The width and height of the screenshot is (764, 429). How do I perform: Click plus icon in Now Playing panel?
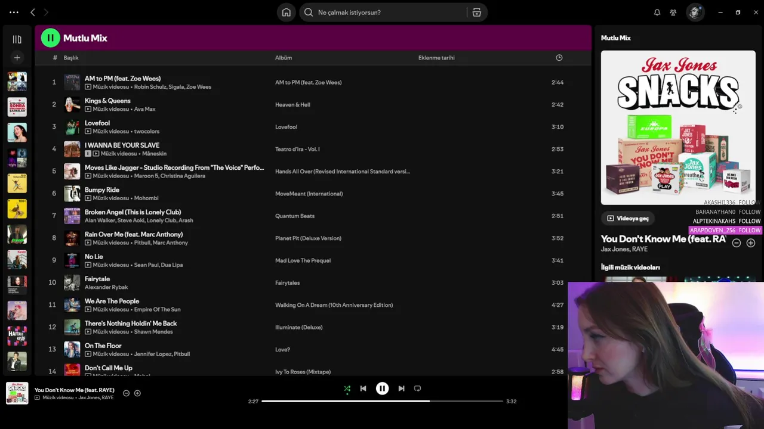coord(751,243)
